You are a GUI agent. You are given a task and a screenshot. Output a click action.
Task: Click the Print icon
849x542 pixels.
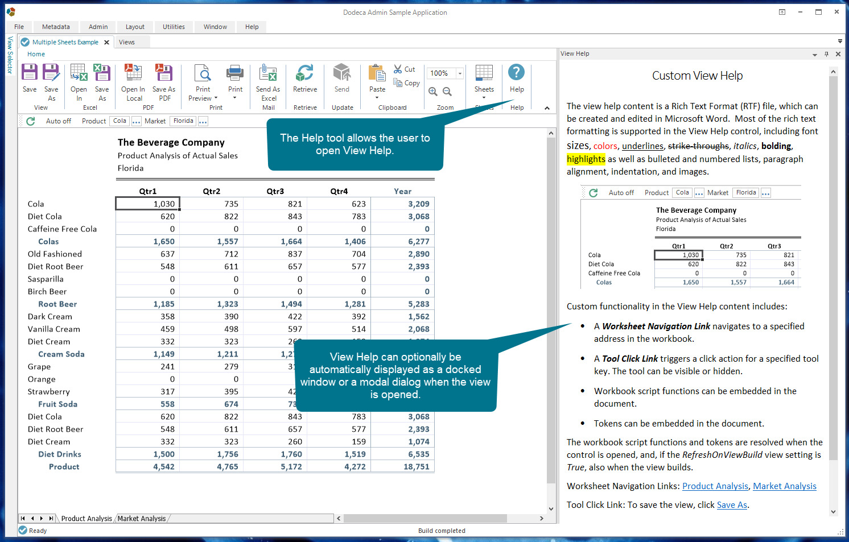click(x=235, y=72)
